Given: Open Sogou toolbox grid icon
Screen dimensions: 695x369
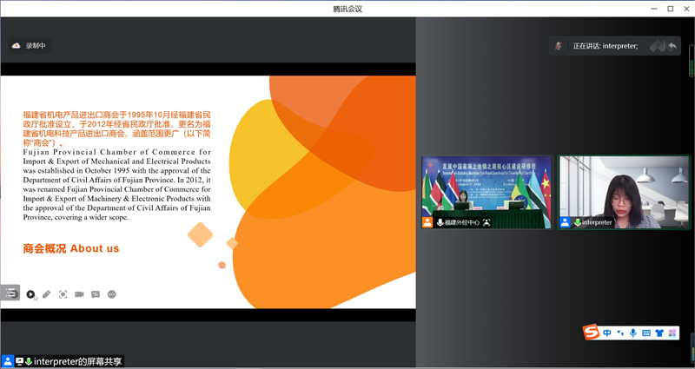Looking at the screenshot, I should coord(672,333).
